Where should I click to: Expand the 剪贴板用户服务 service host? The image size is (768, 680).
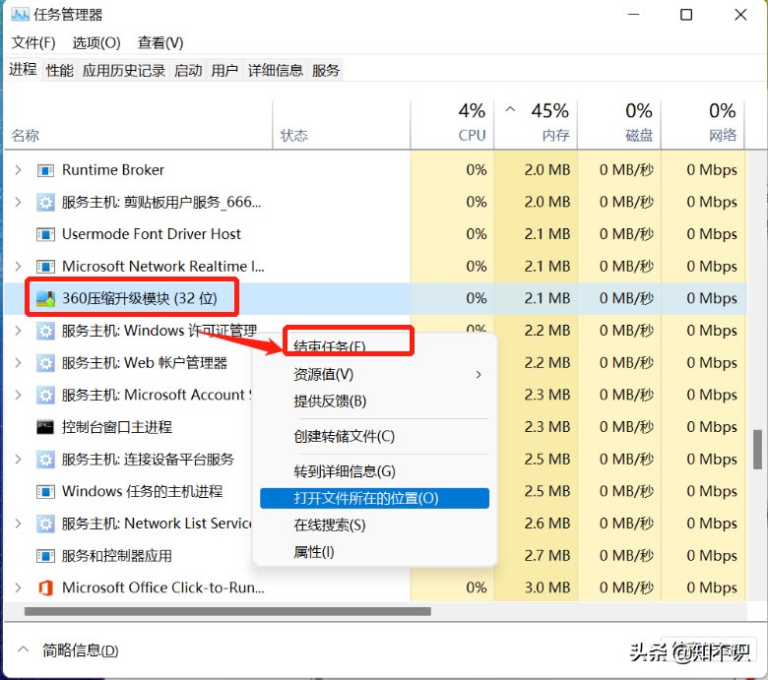tap(18, 202)
